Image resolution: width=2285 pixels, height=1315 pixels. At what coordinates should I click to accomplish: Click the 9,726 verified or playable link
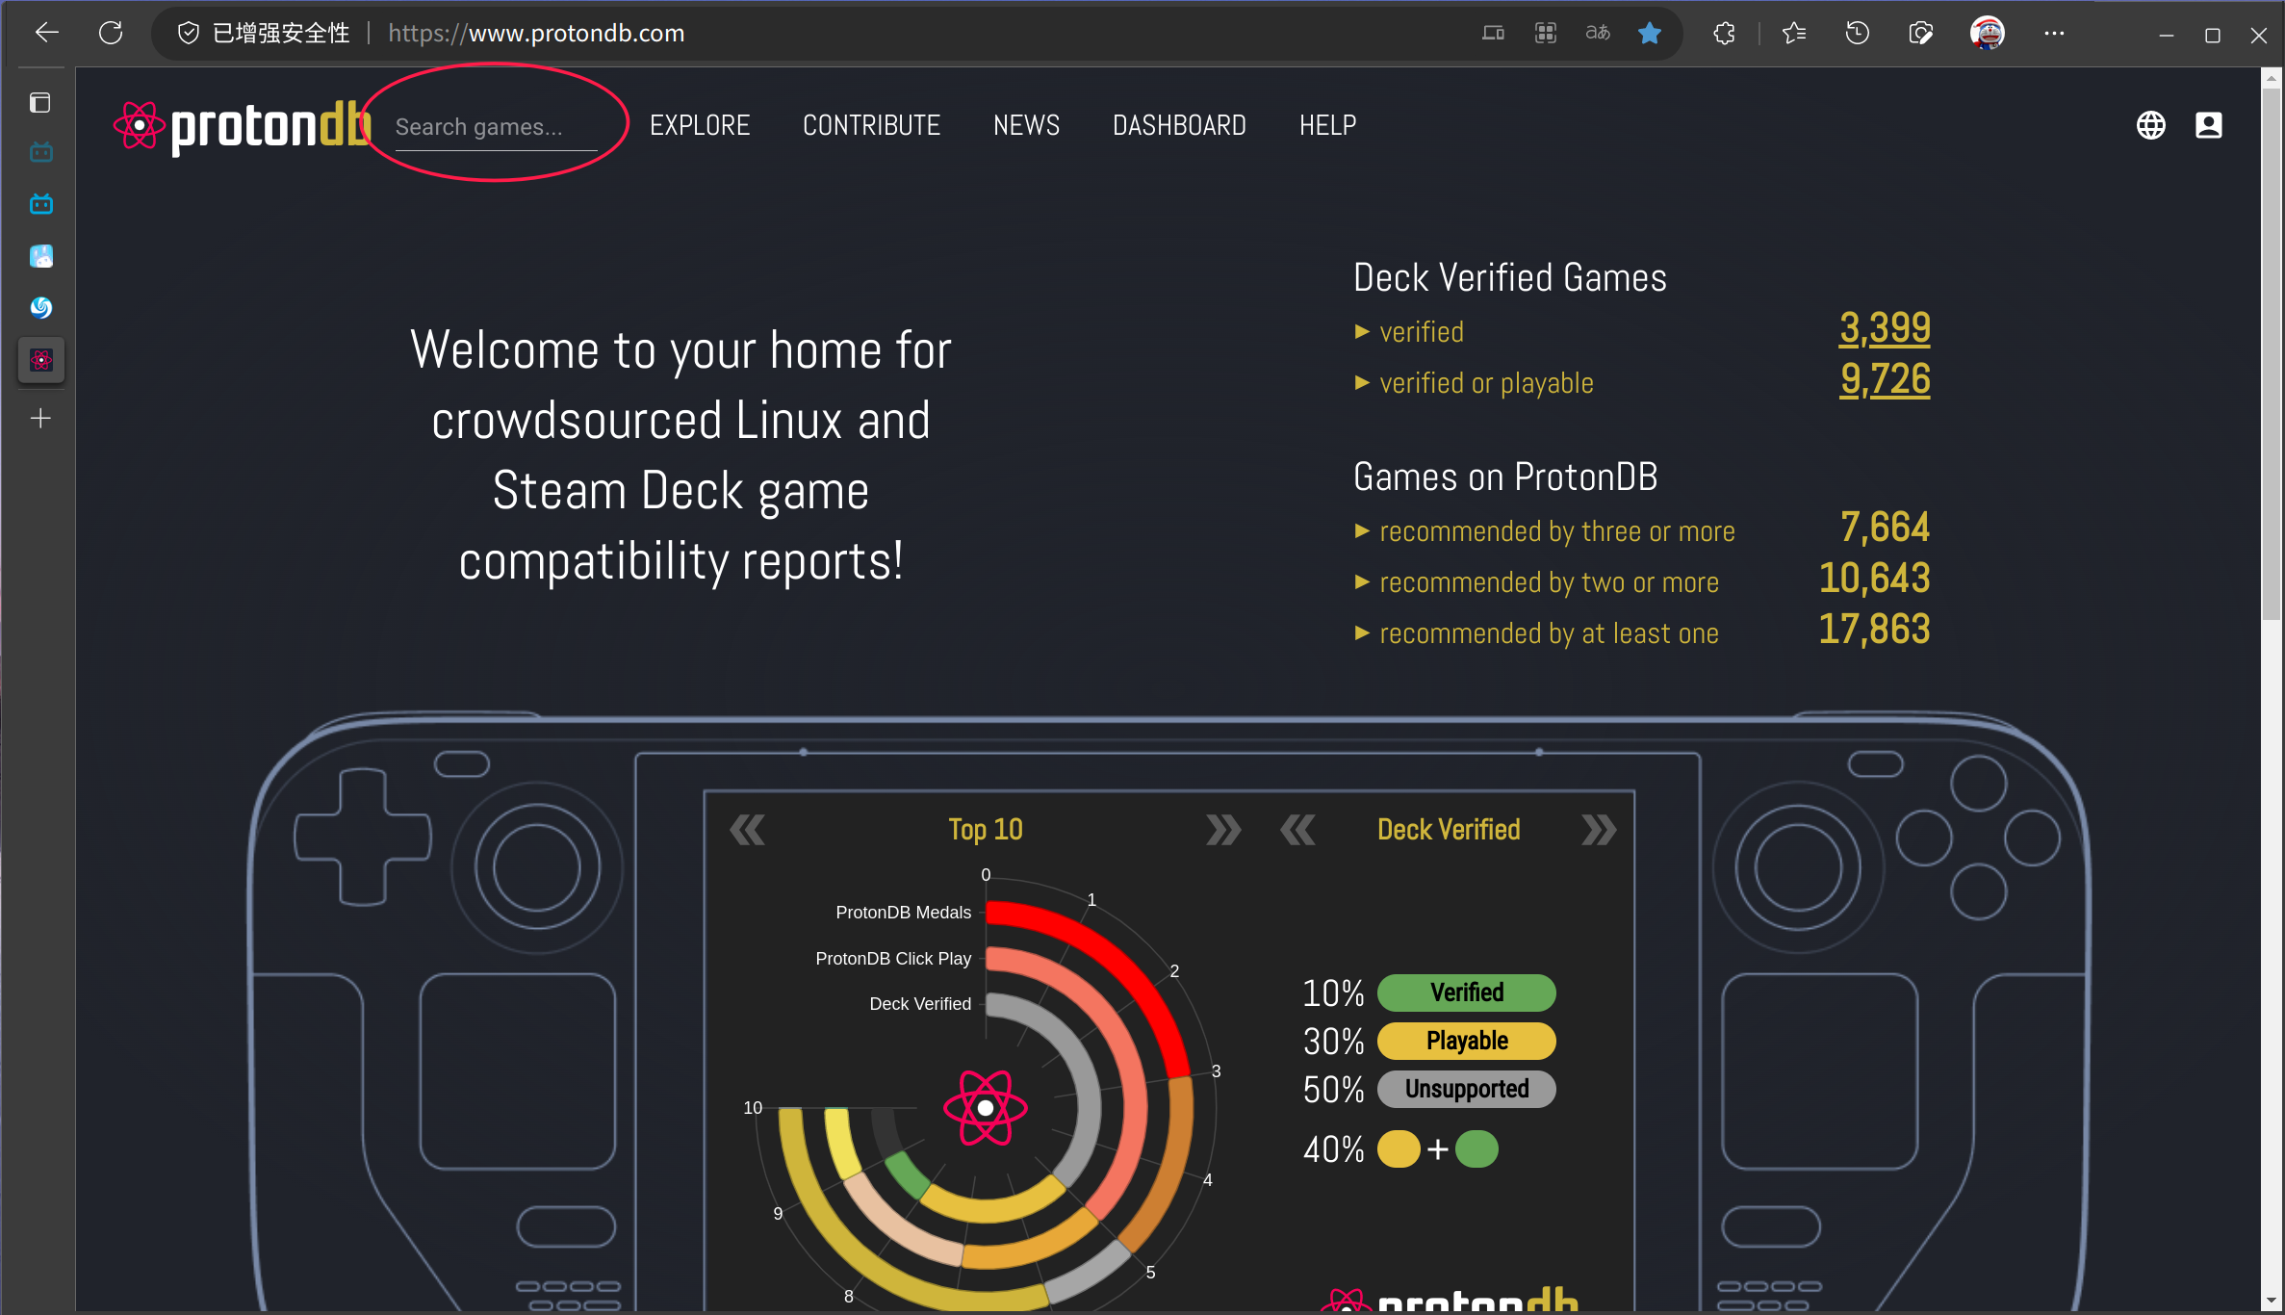pyautogui.click(x=1884, y=379)
